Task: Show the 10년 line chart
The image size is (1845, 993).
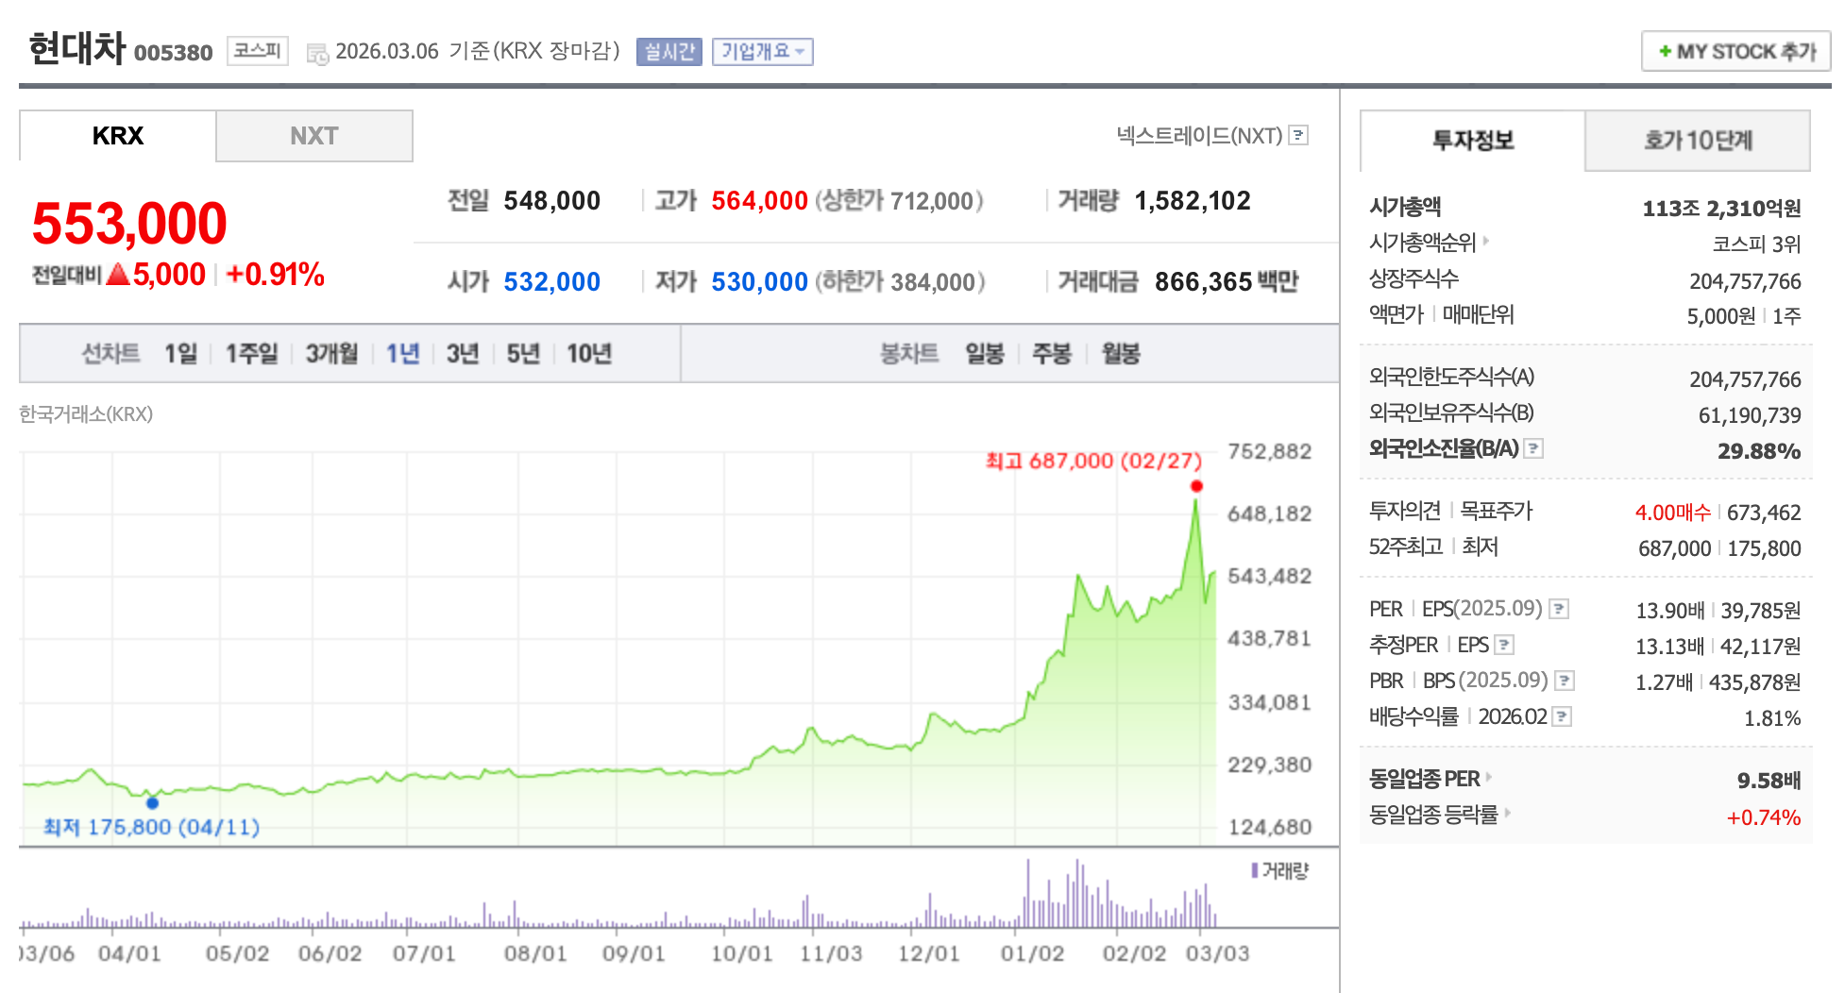Action: point(589,354)
